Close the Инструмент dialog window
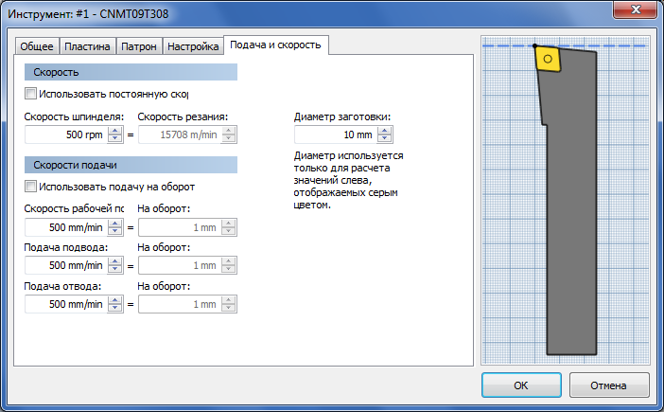The height and width of the screenshot is (412, 664). tap(636, 9)
